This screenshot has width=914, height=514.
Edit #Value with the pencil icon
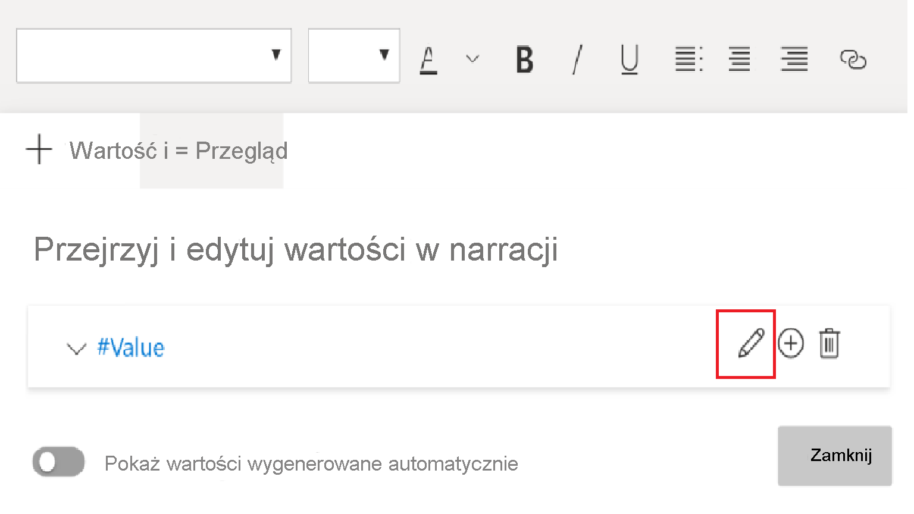click(751, 343)
